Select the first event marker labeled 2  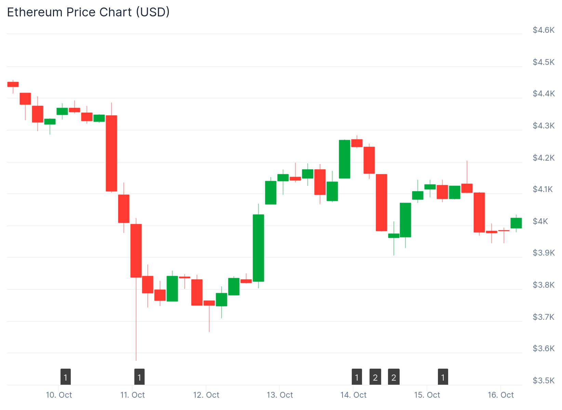[375, 377]
